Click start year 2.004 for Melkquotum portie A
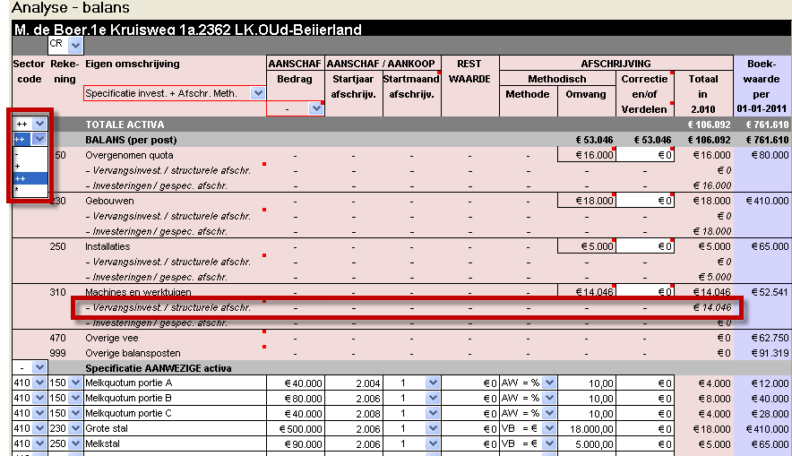The image size is (792, 456). pos(353,383)
